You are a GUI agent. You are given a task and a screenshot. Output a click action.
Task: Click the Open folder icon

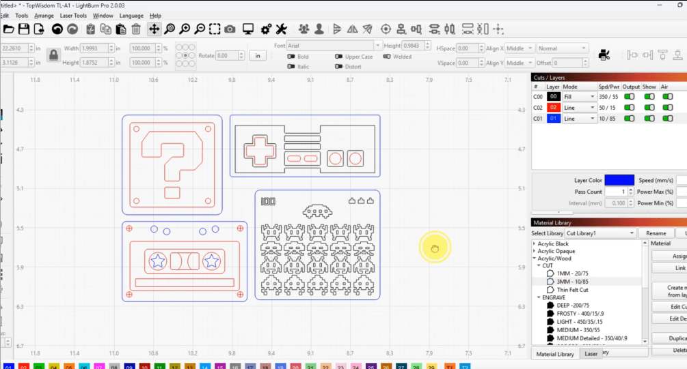click(9, 29)
